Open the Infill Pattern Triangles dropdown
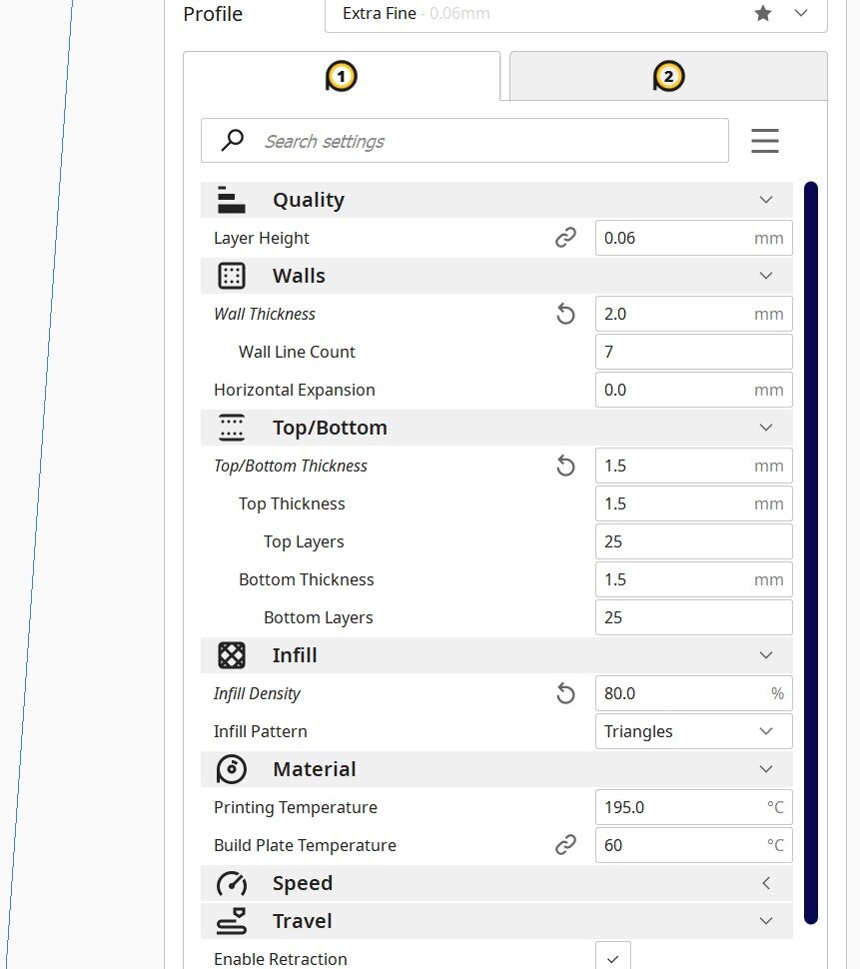The image size is (860, 969). pos(694,731)
